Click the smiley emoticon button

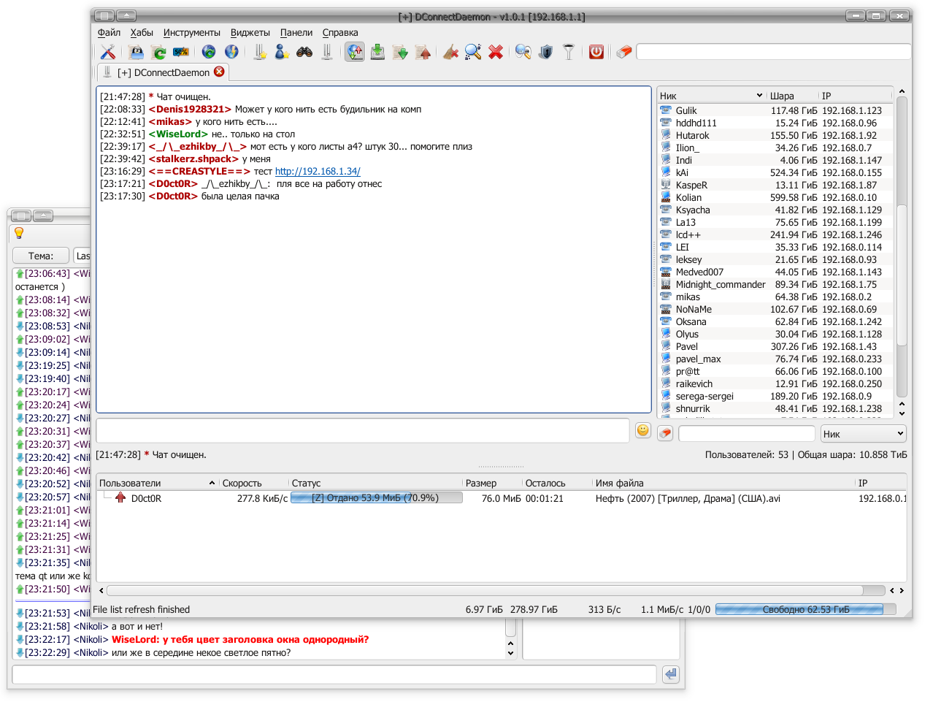point(642,430)
